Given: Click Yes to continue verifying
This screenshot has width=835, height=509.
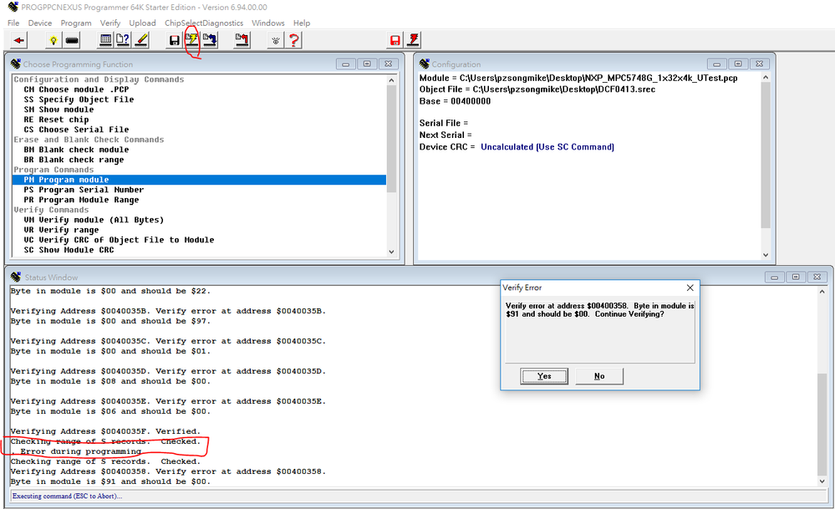Looking at the screenshot, I should point(543,376).
